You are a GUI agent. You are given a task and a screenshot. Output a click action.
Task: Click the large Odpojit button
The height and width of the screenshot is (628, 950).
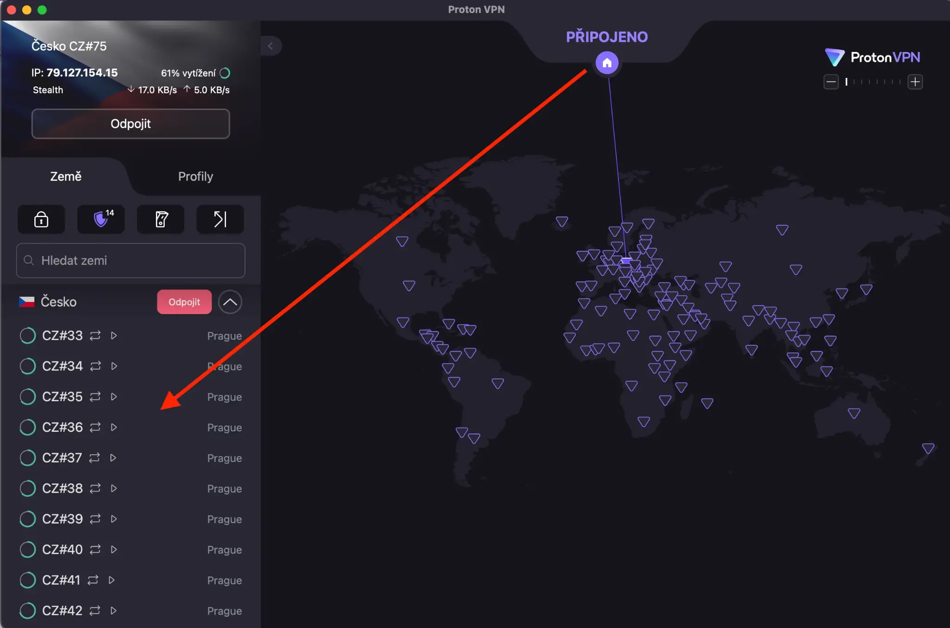point(130,124)
